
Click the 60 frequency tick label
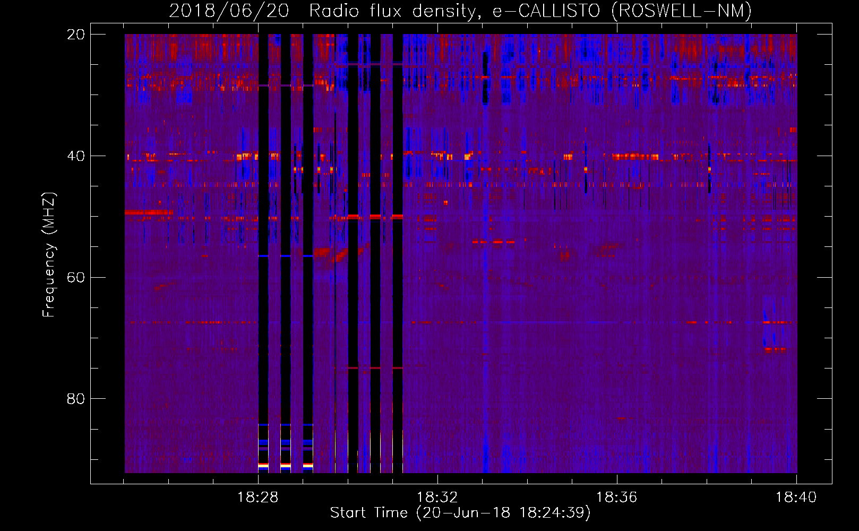click(75, 278)
